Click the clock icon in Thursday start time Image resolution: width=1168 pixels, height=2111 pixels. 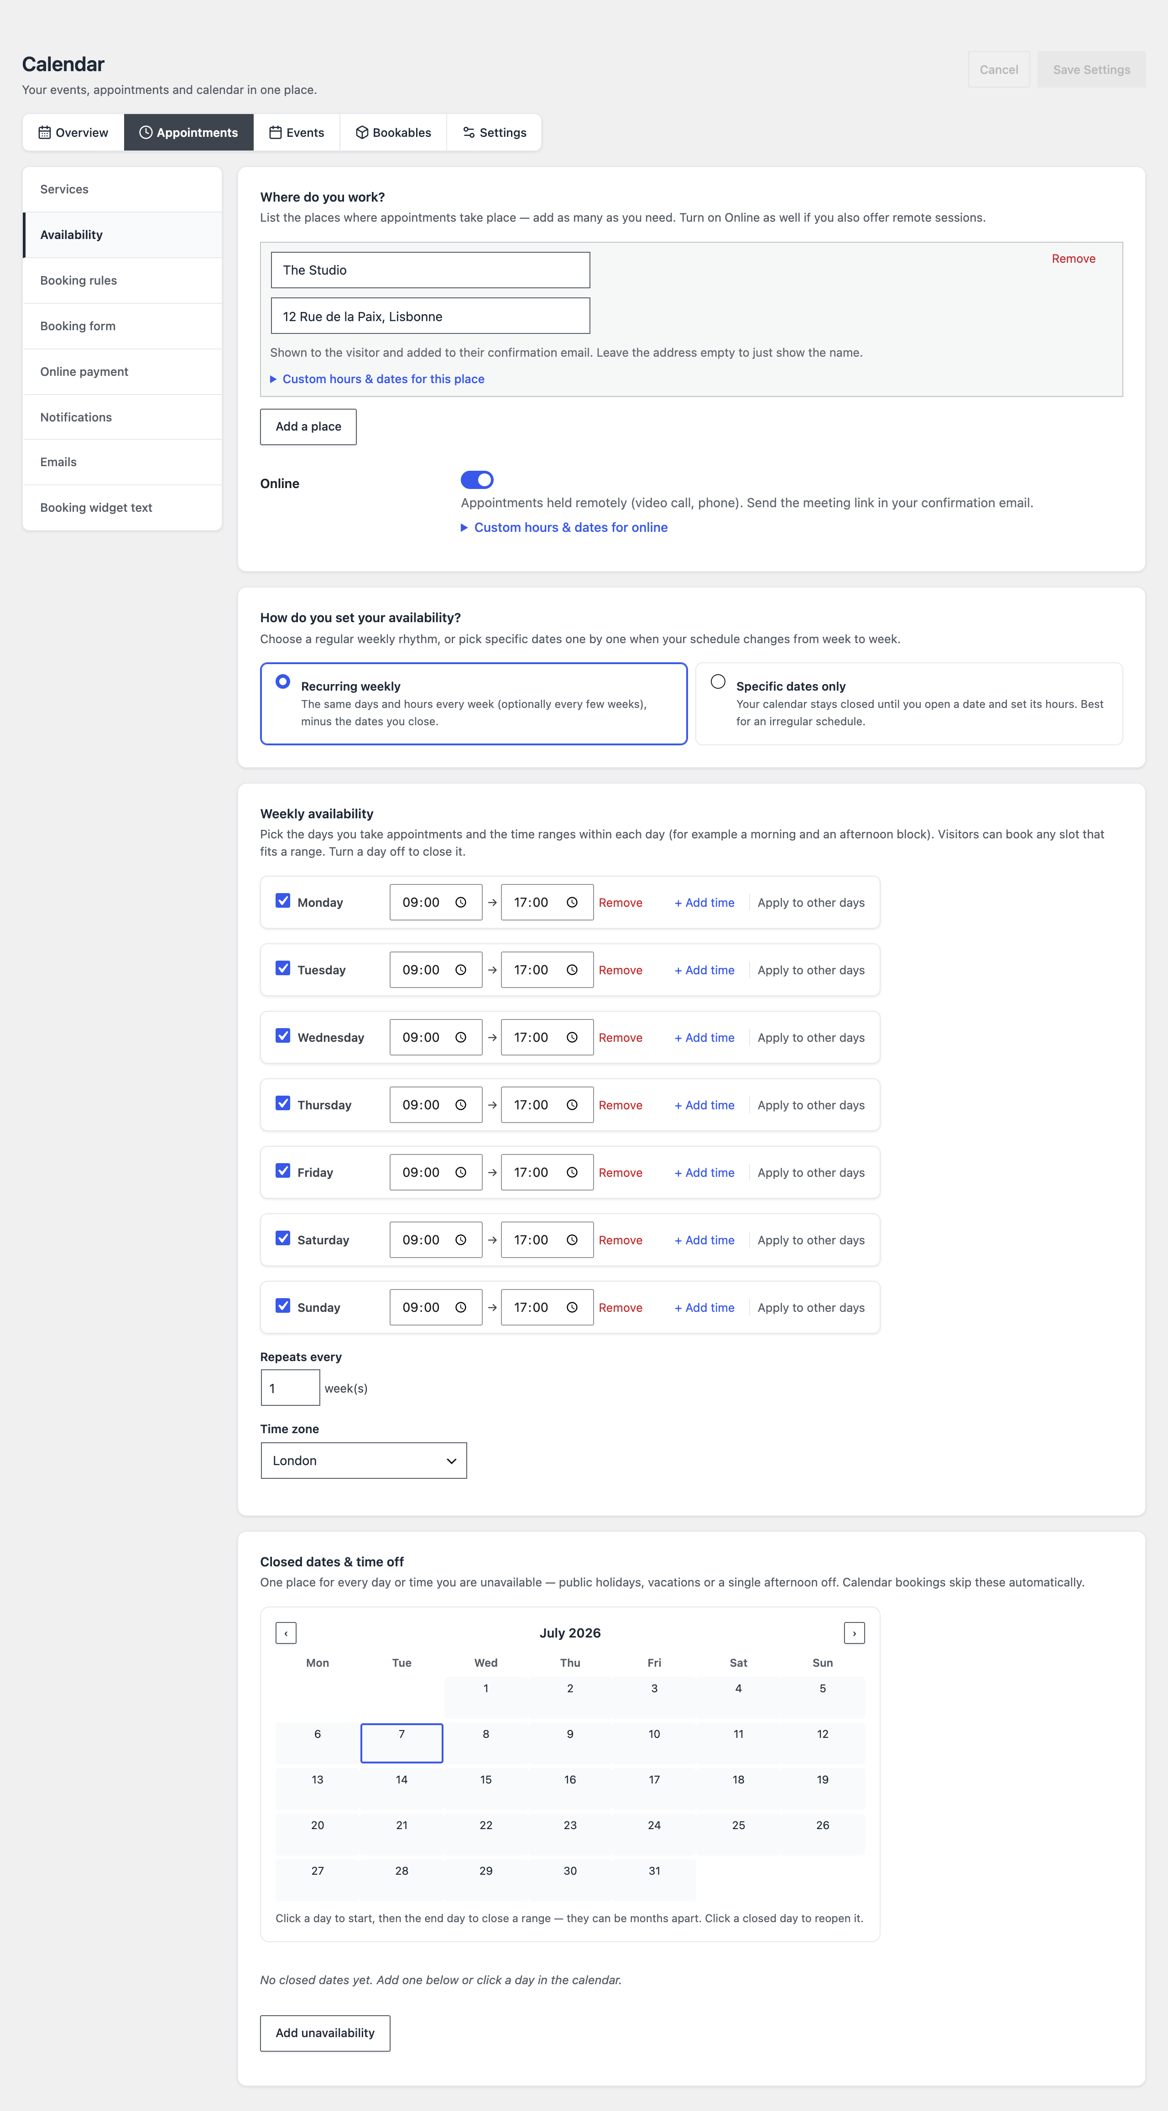pyautogui.click(x=461, y=1105)
